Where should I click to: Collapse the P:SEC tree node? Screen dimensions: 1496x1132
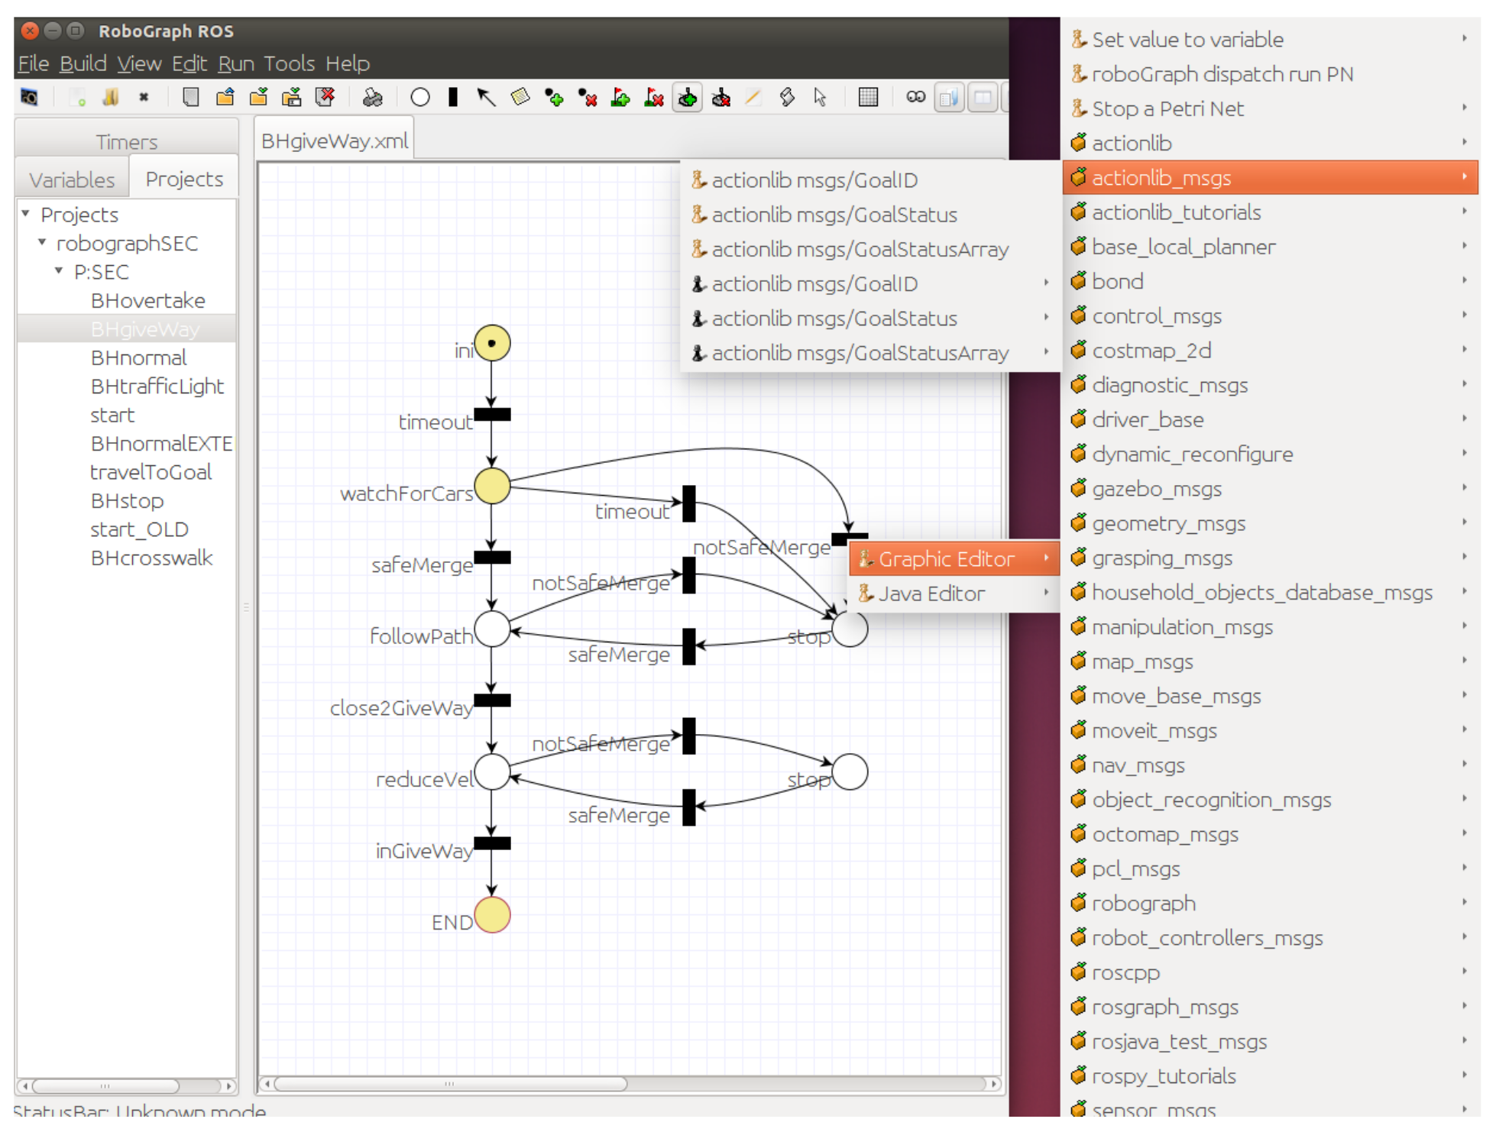pos(59,271)
